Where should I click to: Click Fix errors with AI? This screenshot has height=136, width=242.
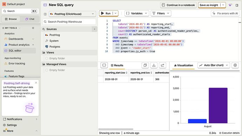(225, 13)
